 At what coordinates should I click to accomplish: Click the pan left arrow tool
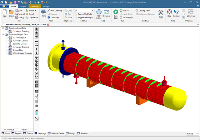tap(37, 41)
